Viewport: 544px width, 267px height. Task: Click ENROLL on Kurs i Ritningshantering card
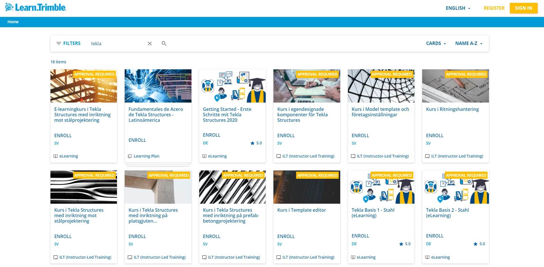coord(435,136)
